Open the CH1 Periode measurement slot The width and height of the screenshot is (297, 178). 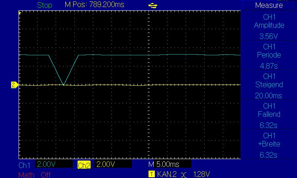269,55
